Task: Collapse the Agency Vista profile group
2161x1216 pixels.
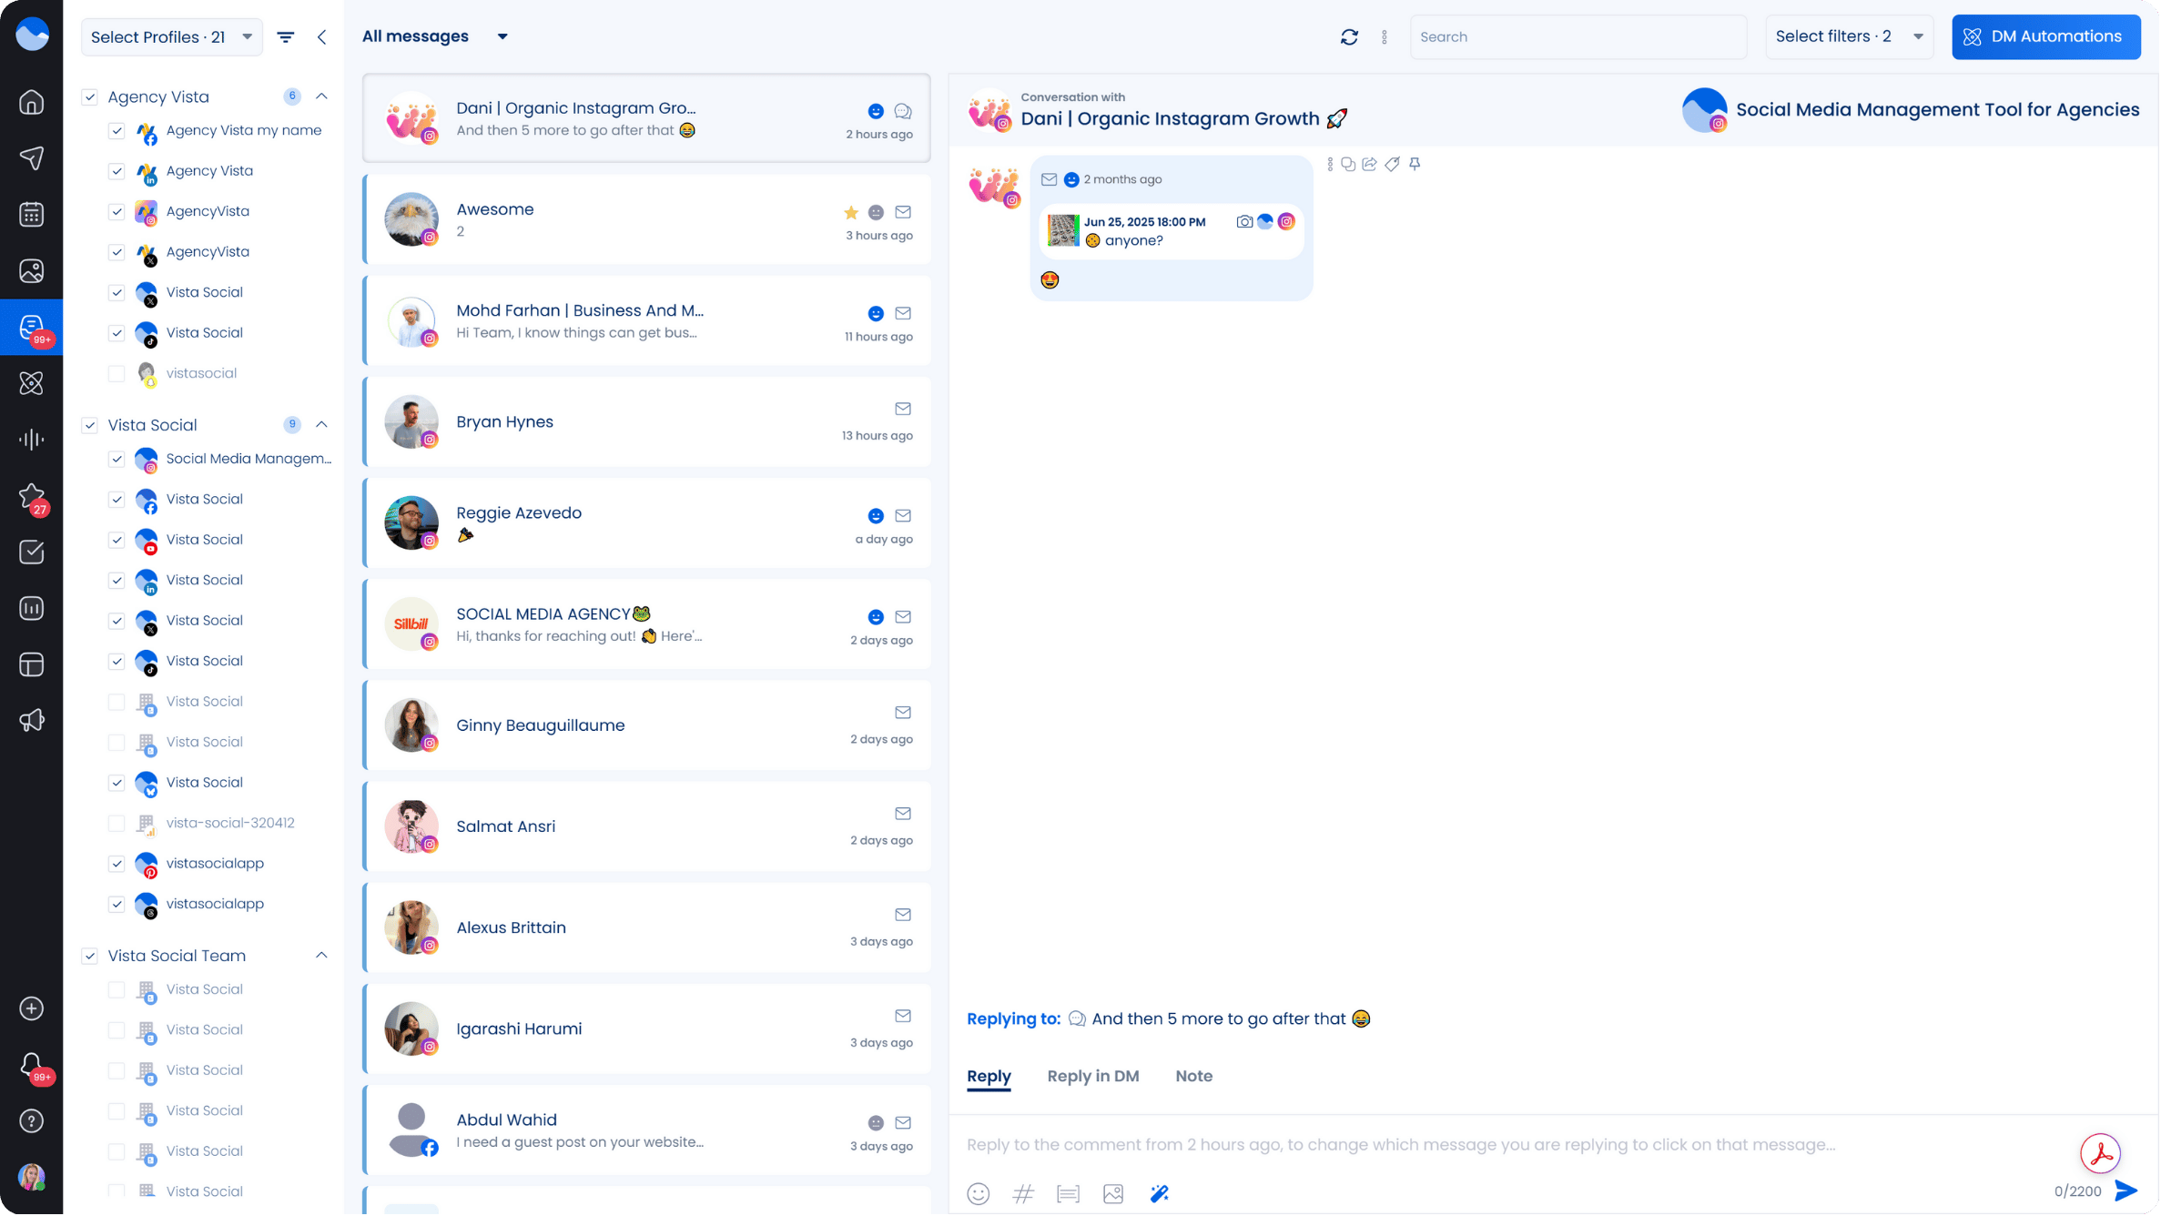Action: point(321,96)
